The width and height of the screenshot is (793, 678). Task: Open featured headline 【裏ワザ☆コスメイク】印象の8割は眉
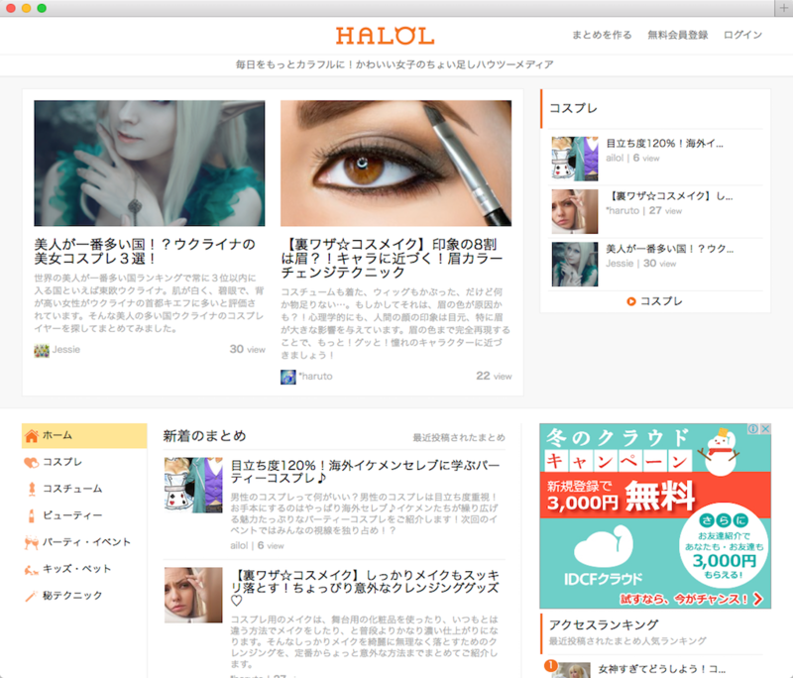[x=392, y=259]
